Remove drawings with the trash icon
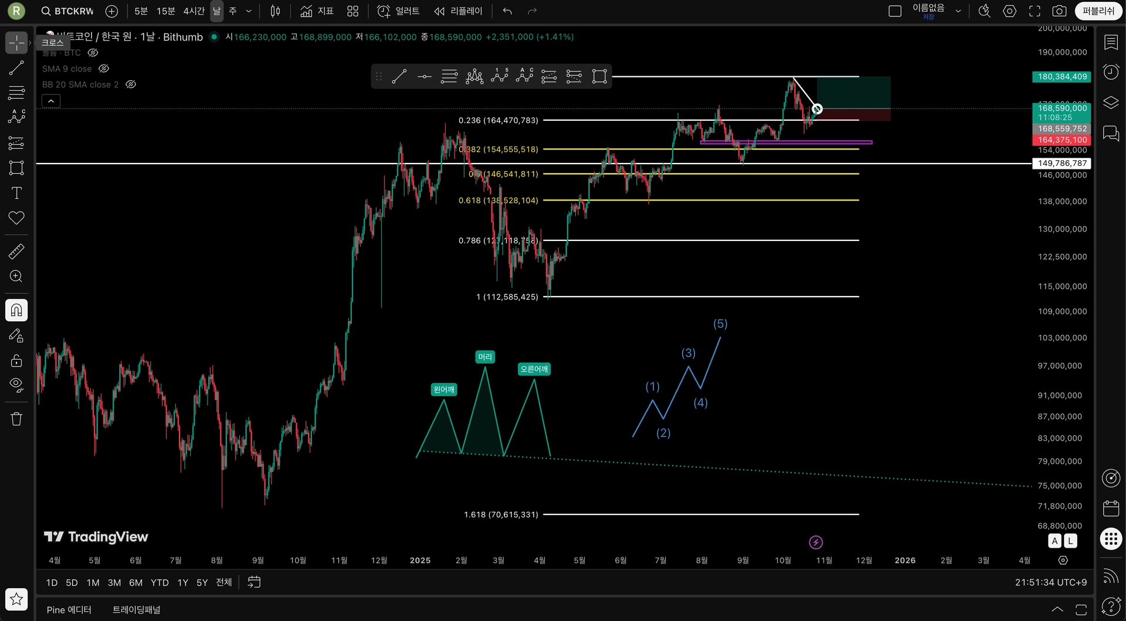The width and height of the screenshot is (1126, 621). tap(16, 419)
